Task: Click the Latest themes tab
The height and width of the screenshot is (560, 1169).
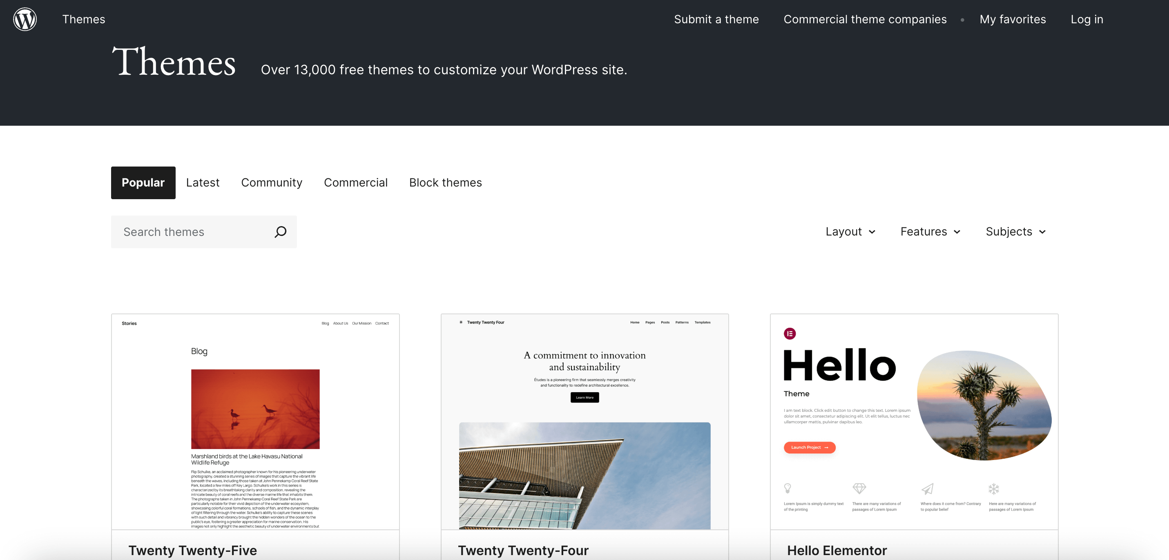Action: click(203, 182)
